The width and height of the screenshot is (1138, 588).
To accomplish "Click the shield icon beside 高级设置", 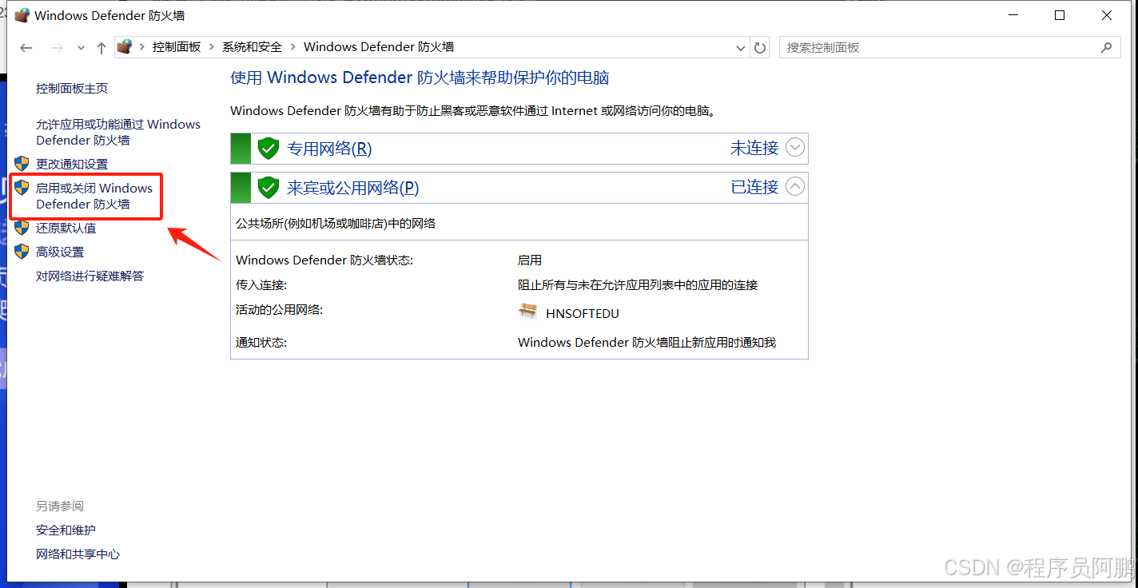I will tap(22, 252).
